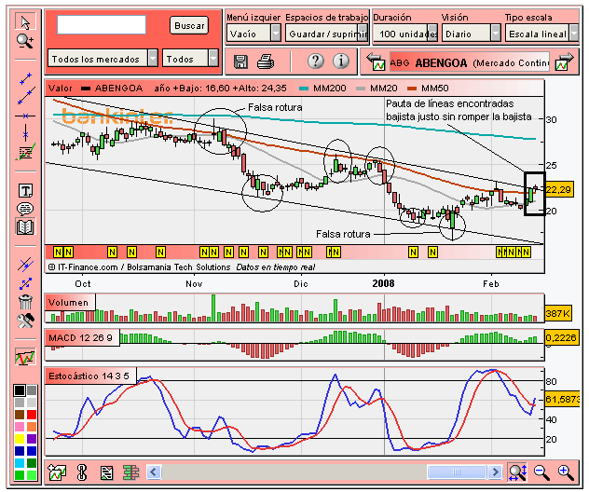The image size is (589, 492).
Task: Select the line segment drawing tool
Action: coord(25,78)
